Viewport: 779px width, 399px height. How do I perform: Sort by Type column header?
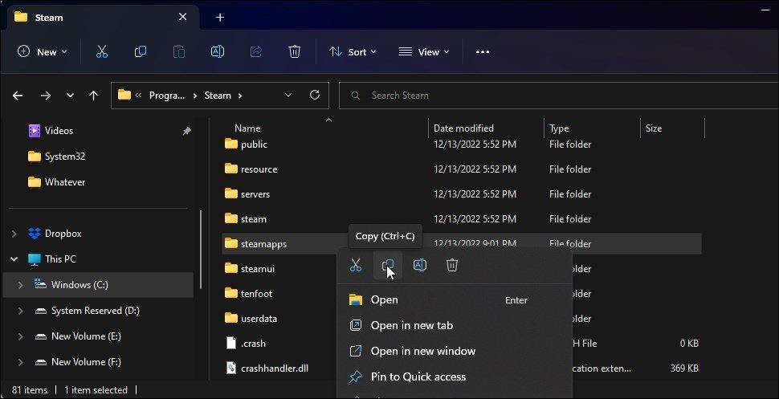click(559, 128)
